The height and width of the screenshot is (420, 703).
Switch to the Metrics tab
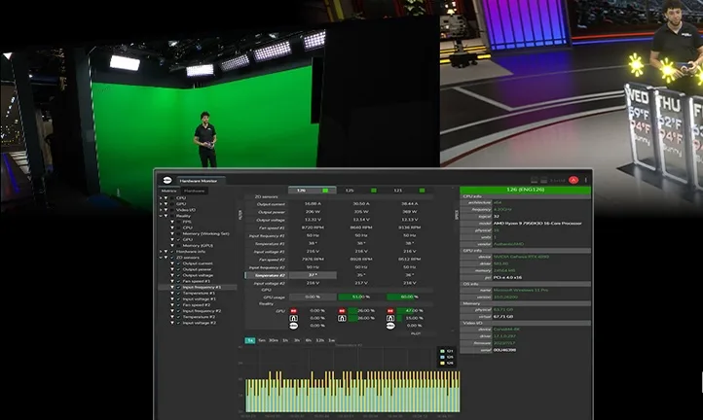(168, 190)
